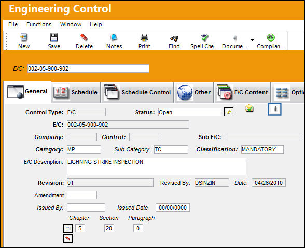Viewport: 305px width, 248px height.
Task: Click the Amendment input field
Action: tap(82, 195)
